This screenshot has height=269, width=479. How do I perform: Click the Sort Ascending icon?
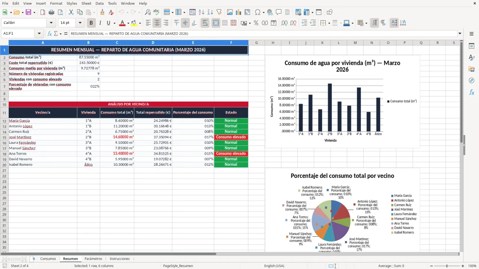pos(202,12)
